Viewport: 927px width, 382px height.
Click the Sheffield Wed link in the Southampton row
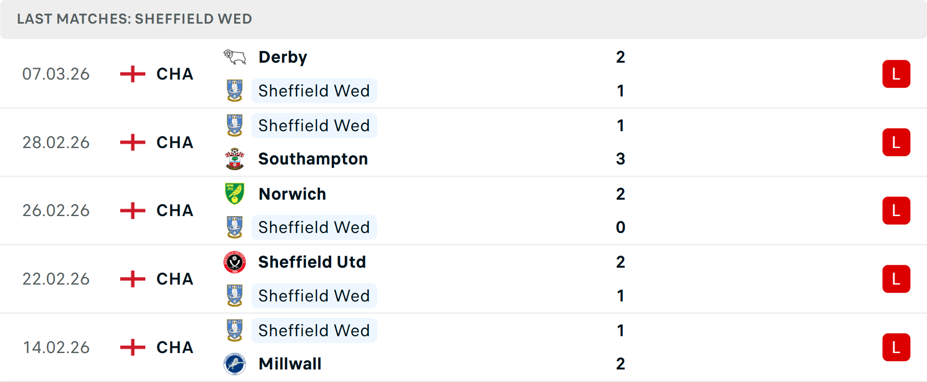click(314, 125)
